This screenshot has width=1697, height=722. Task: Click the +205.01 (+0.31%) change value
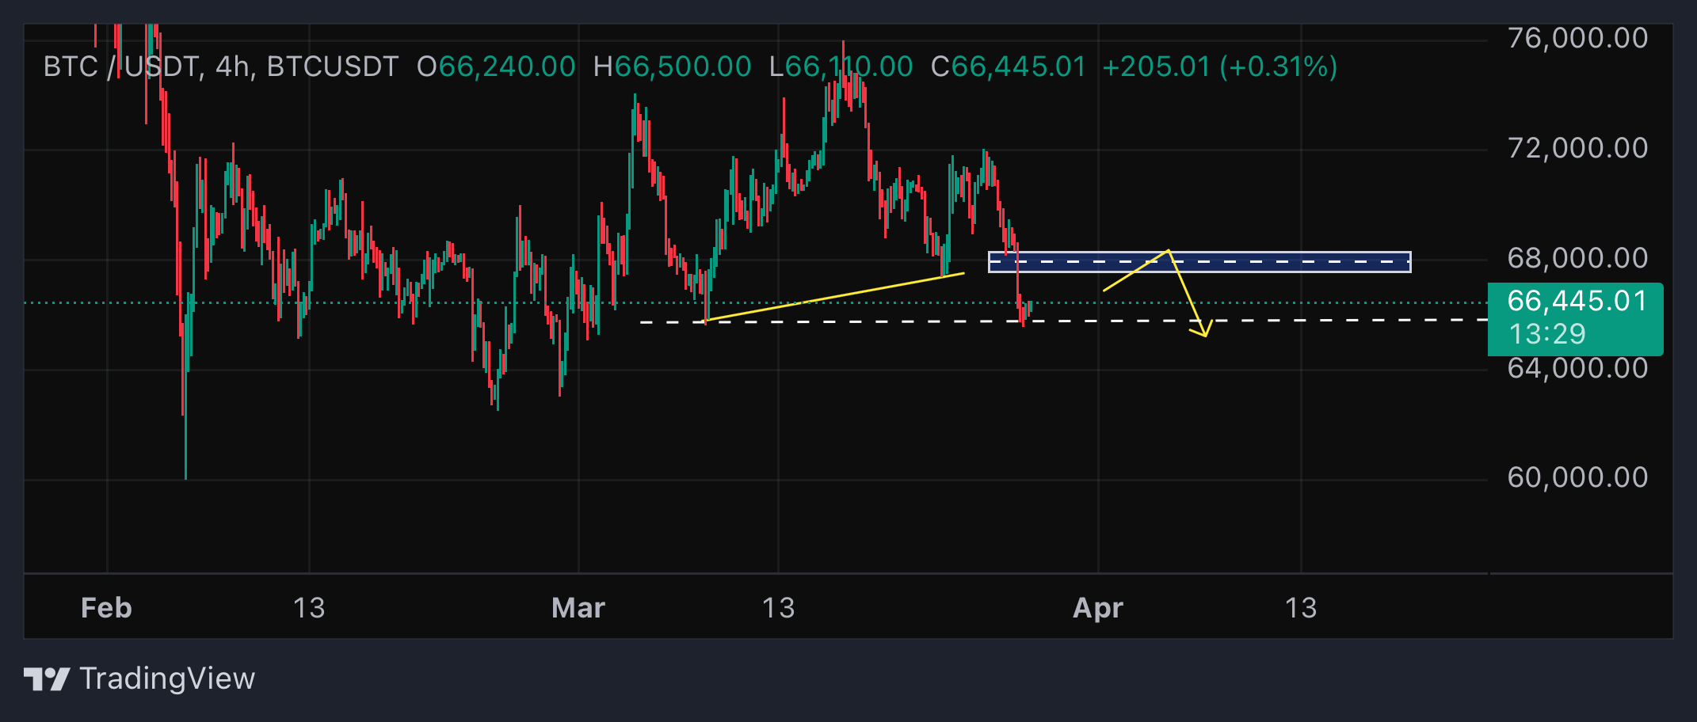coord(1219,67)
